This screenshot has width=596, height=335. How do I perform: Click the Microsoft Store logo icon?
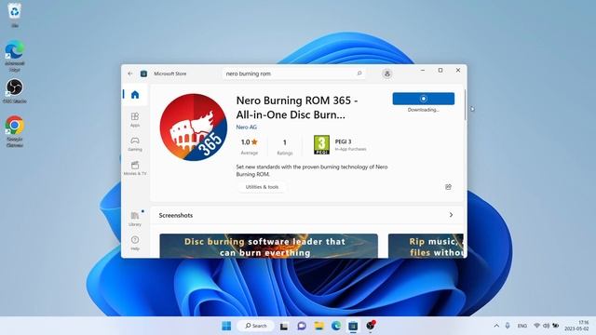[143, 74]
